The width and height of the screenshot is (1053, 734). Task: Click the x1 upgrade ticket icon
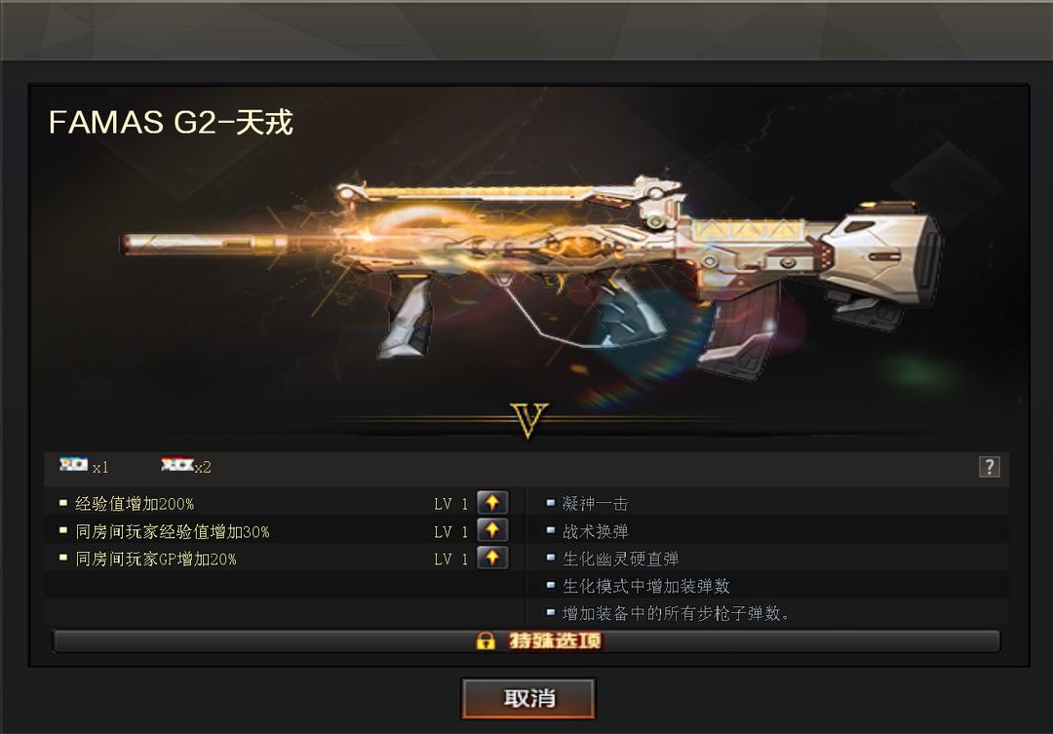pos(73,464)
